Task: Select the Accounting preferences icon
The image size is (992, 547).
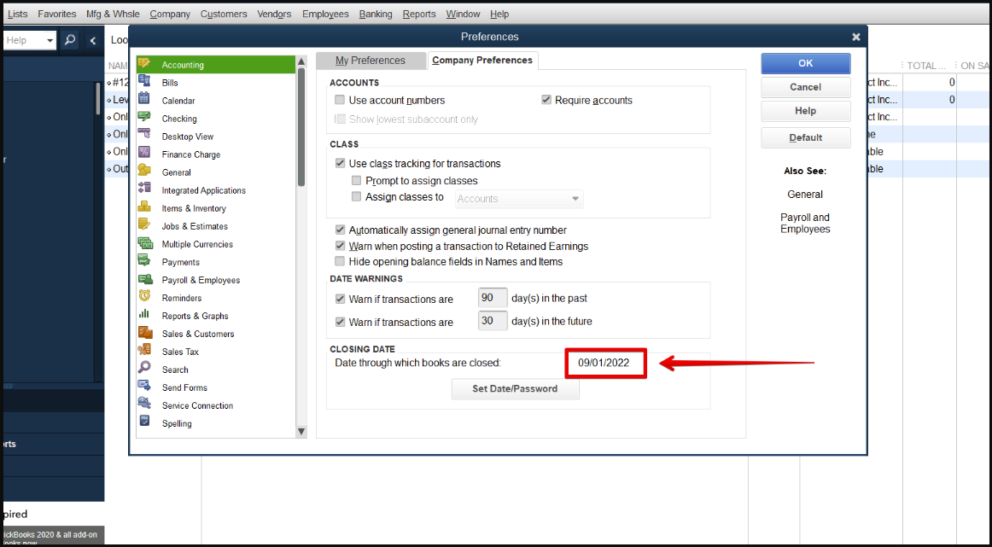Action: tap(144, 63)
